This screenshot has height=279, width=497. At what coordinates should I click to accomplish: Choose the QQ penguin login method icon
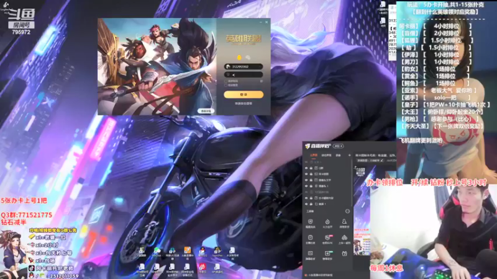click(x=239, y=57)
